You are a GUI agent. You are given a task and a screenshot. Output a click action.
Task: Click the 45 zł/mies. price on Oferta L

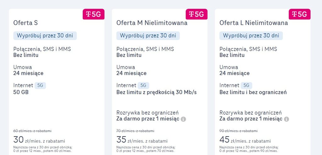pos(245,140)
